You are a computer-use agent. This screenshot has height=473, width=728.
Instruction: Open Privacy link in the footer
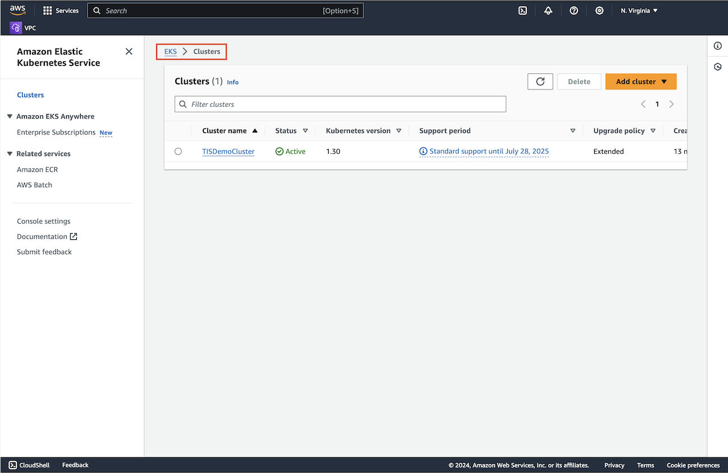pyautogui.click(x=614, y=465)
